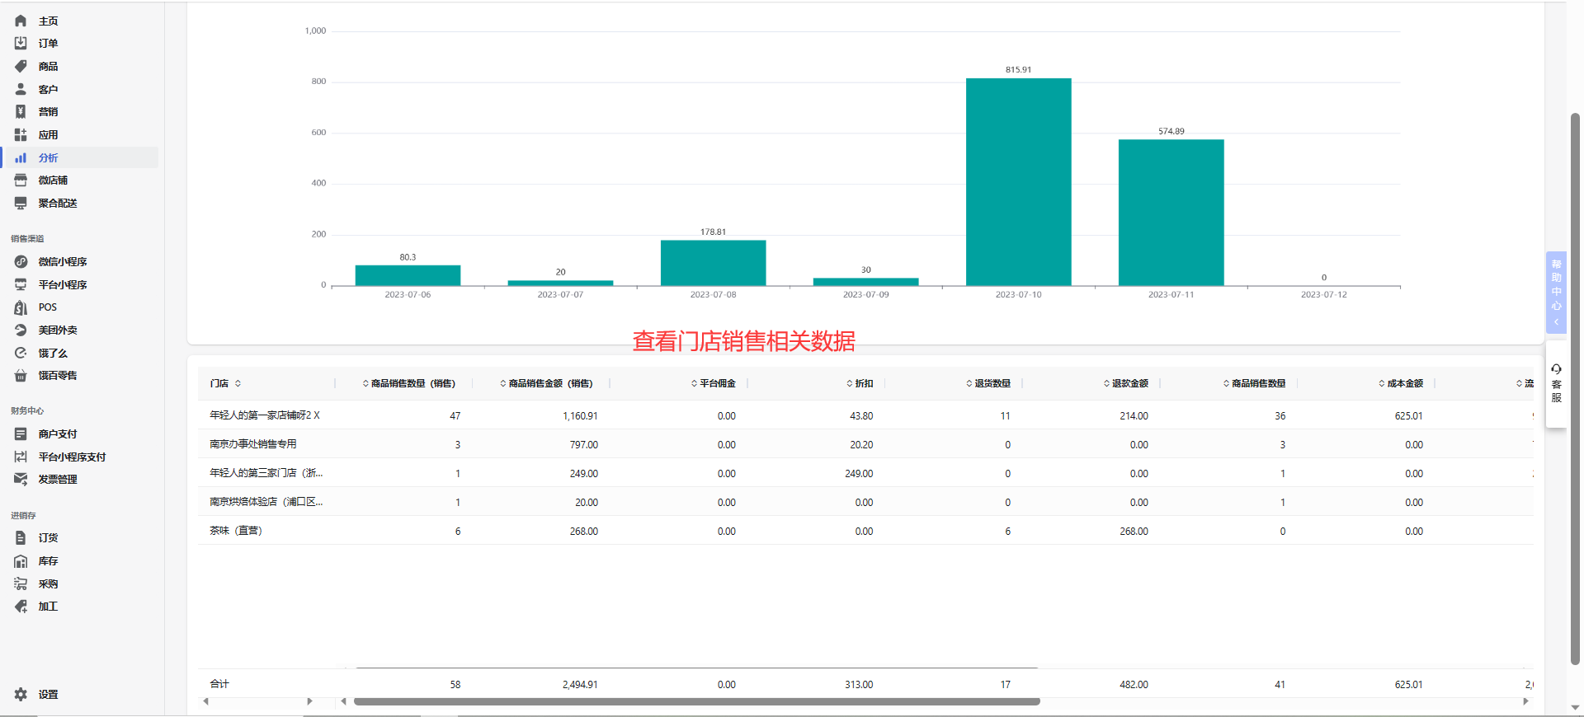Click the 年轻人的第一家店铺呀2 X store row
The height and width of the screenshot is (717, 1584).
tap(865, 415)
